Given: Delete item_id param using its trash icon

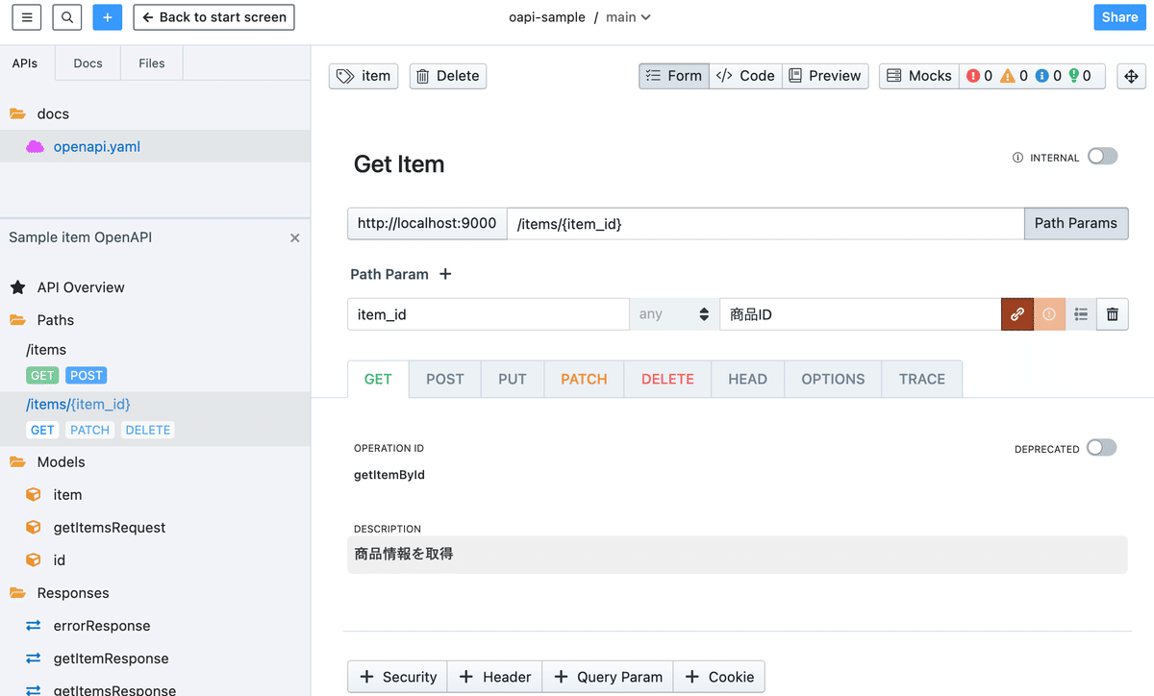Looking at the screenshot, I should 1112,313.
